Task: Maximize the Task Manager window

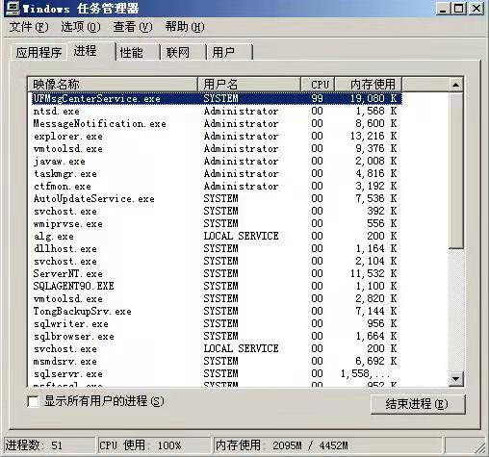Action: (x=458, y=9)
